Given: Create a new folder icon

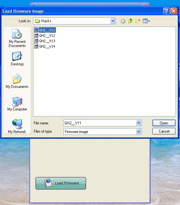Looking at the screenshot, I should [138, 21].
